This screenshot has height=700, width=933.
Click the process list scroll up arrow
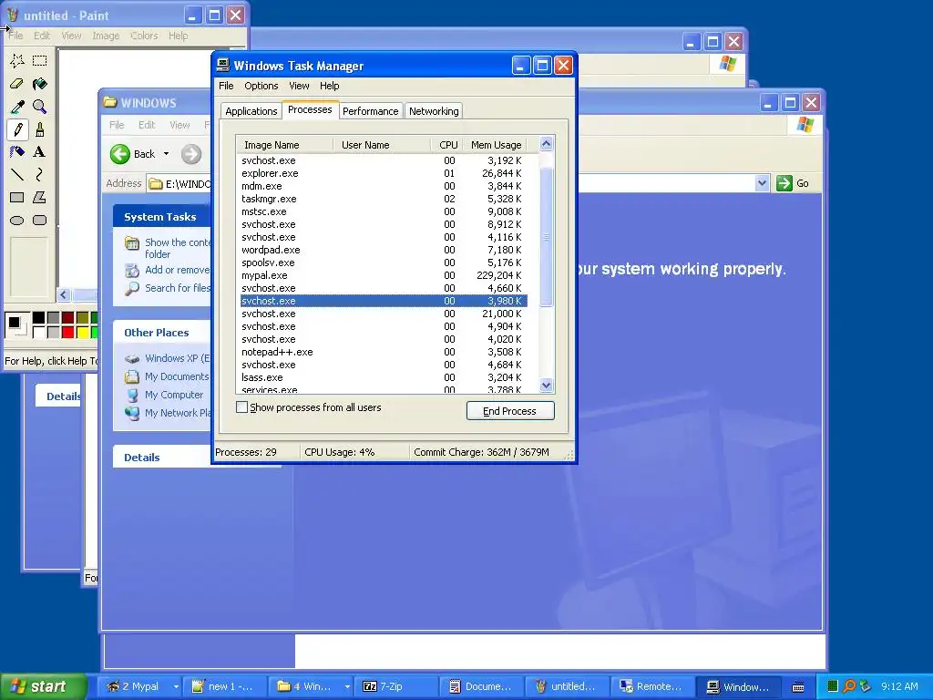[547, 144]
